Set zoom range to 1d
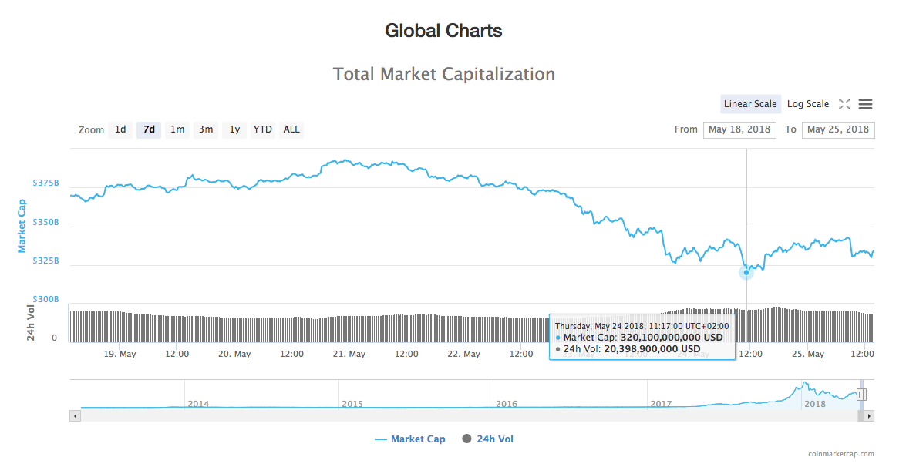Image resolution: width=906 pixels, height=464 pixels. point(120,129)
